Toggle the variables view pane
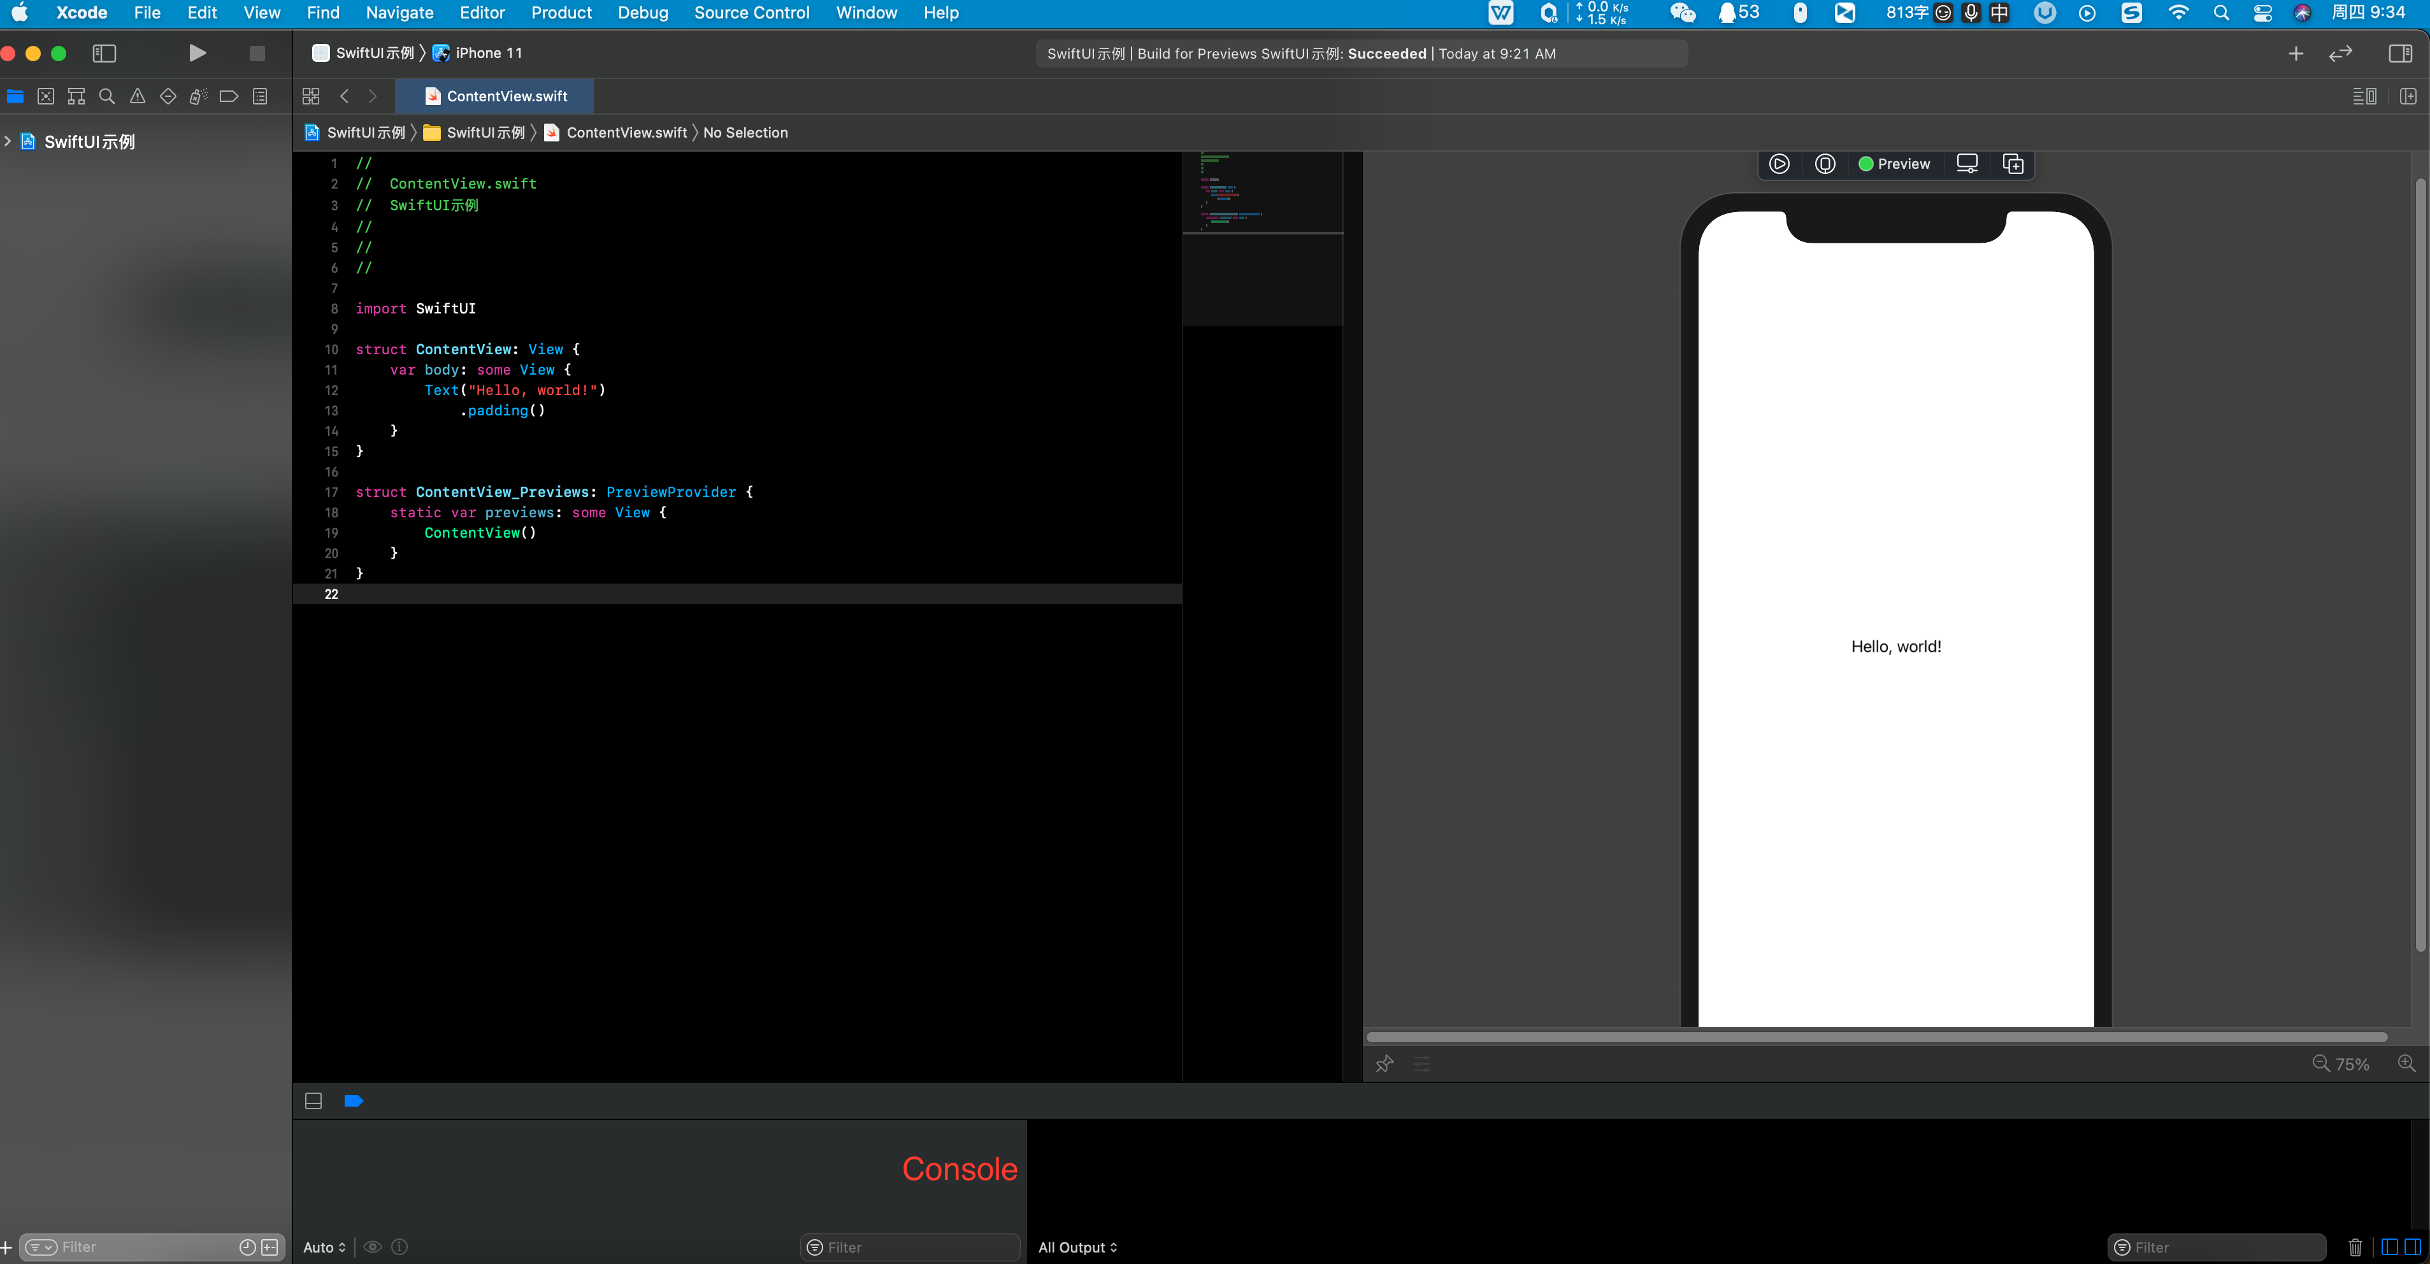This screenshot has height=1264, width=2430. pos(2389,1247)
